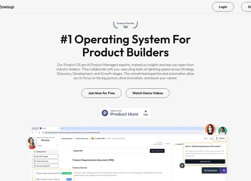251x181 pixels.
Task: Click Open assistant chat button
Action: [x=157, y=151]
